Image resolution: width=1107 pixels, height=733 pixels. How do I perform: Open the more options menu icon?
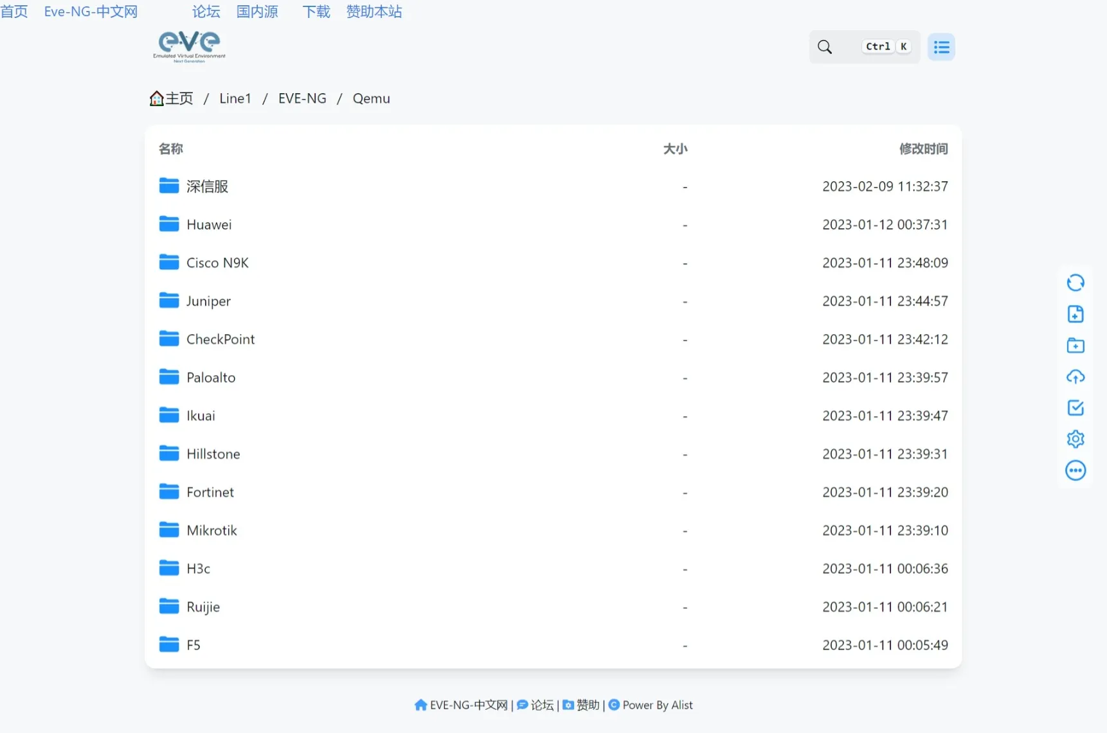[x=1074, y=470]
